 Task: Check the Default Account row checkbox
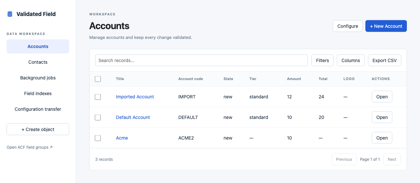point(98,117)
